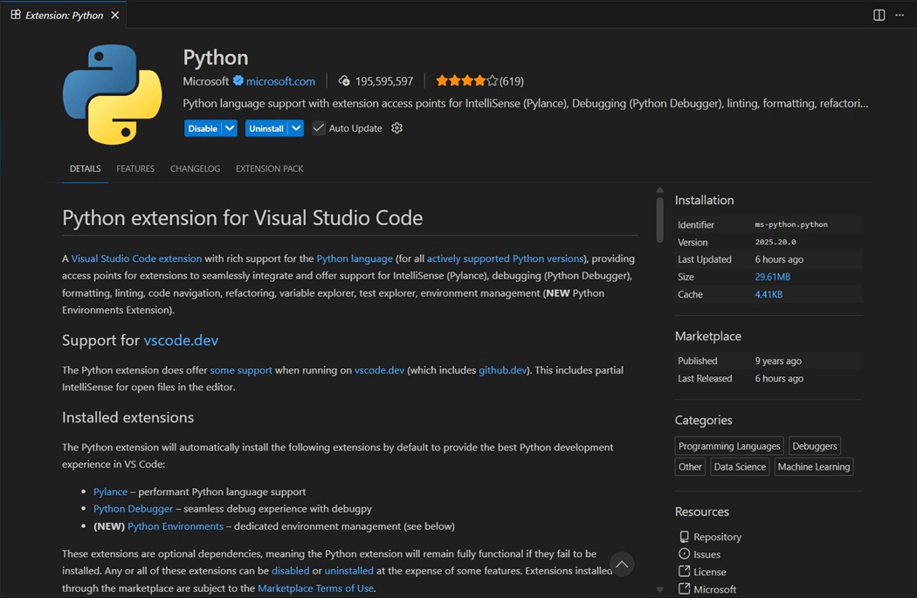Image resolution: width=917 pixels, height=598 pixels.
Task: Click the star rating icons
Action: [x=466, y=81]
